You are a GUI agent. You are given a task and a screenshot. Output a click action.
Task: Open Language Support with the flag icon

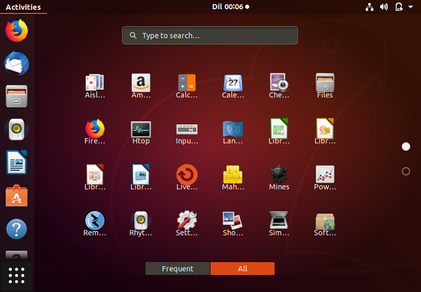coord(233,132)
